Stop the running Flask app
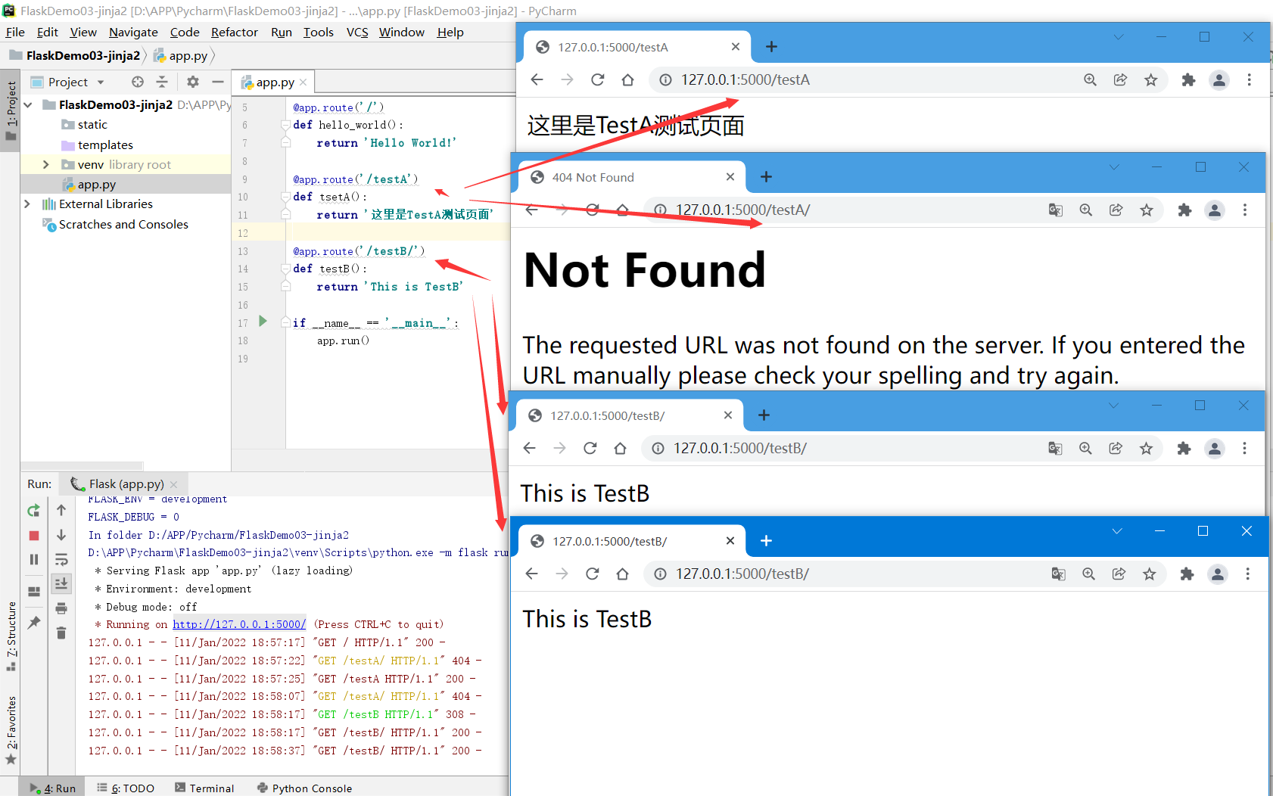1273x796 pixels. pos(33,535)
